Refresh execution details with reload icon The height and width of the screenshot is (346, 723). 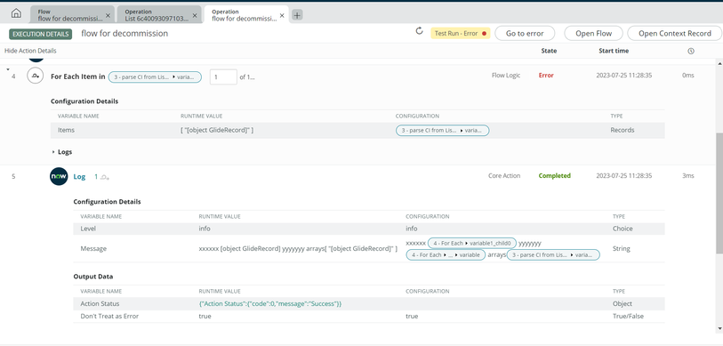[419, 31]
